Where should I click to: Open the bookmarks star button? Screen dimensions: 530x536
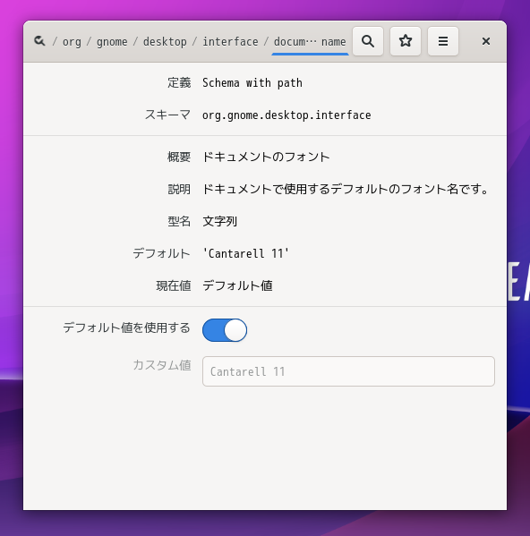[x=406, y=41]
